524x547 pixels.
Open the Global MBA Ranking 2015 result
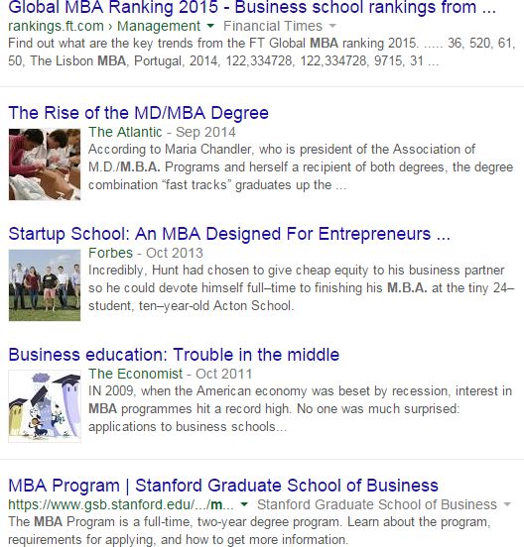(252, 7)
